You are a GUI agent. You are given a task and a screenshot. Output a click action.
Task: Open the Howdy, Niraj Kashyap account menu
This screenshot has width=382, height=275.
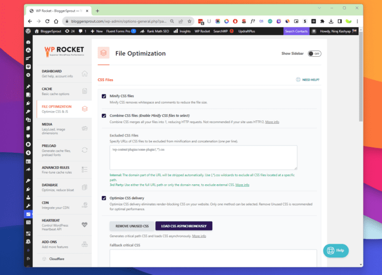coord(338,31)
